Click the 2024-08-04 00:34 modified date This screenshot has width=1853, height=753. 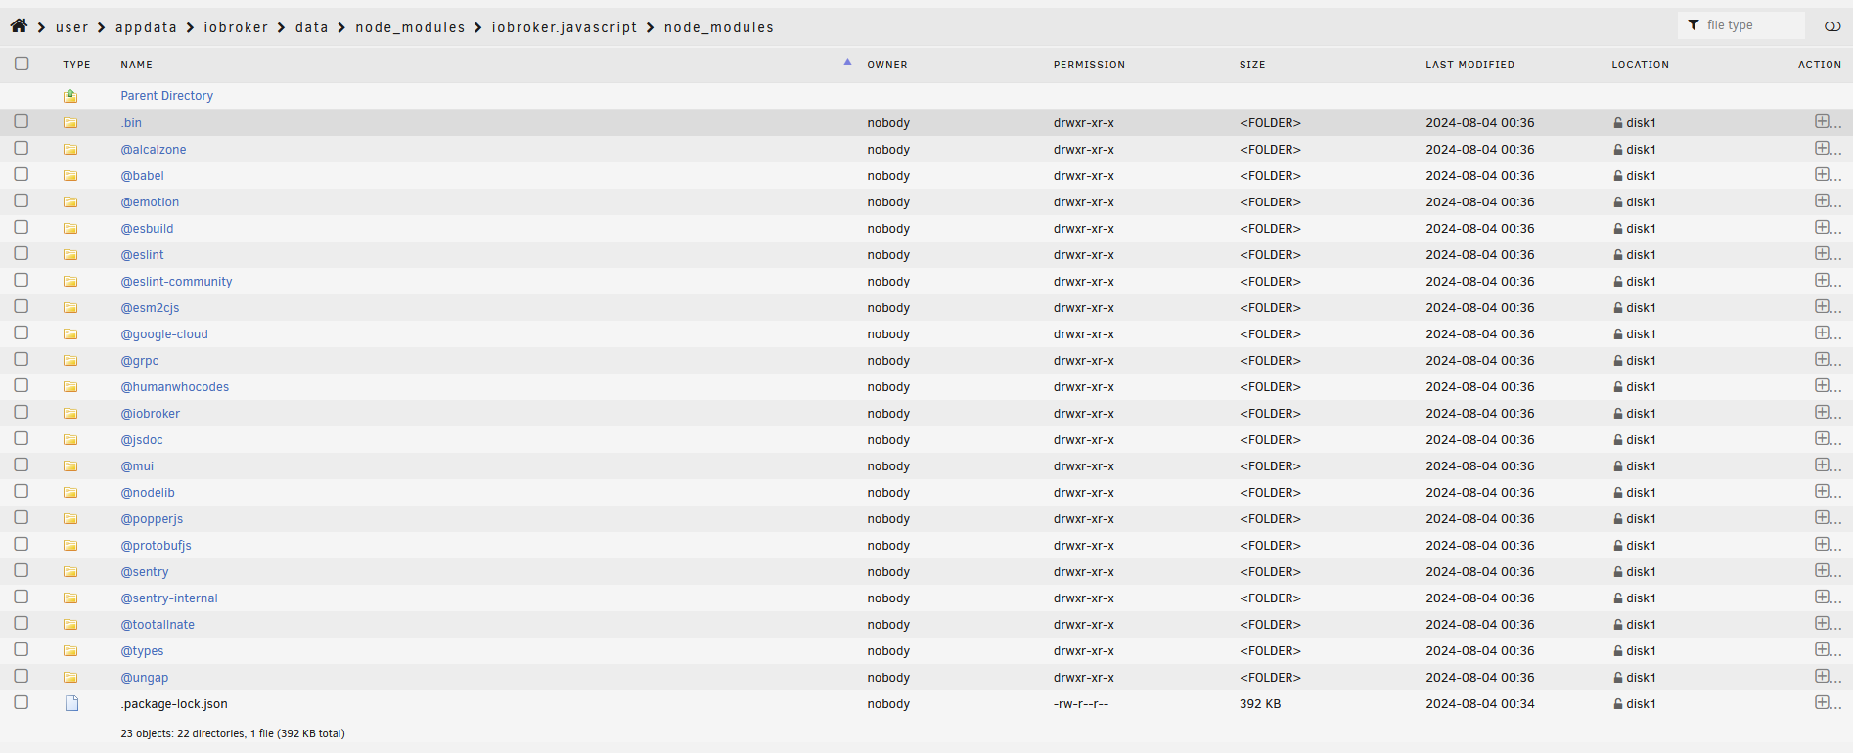click(1480, 704)
